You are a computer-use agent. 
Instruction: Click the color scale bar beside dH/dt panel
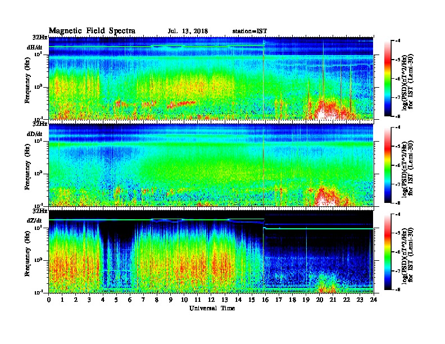(388, 78)
